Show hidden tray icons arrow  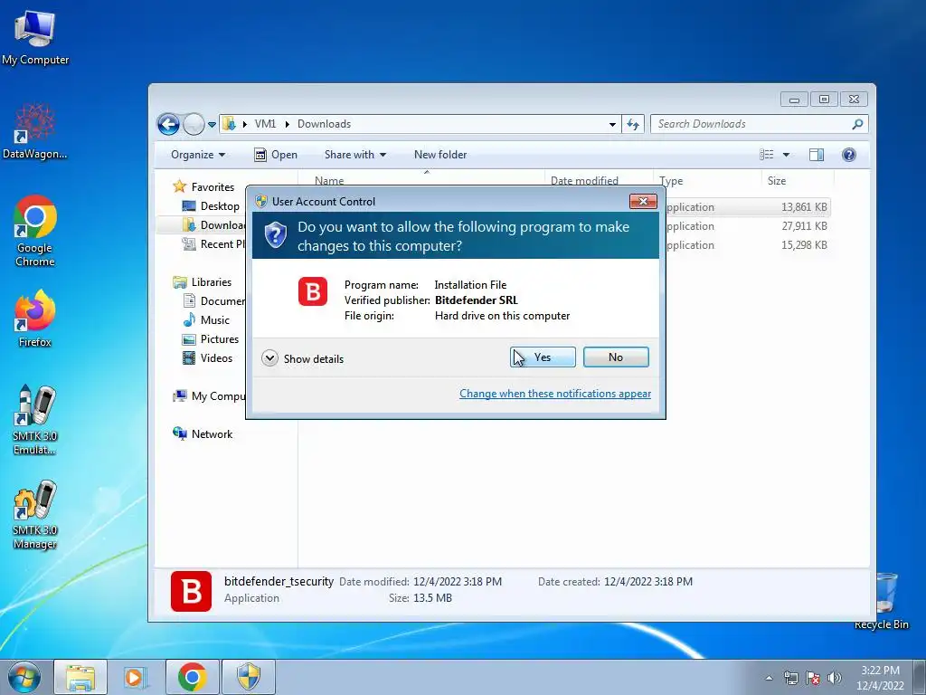(769, 678)
